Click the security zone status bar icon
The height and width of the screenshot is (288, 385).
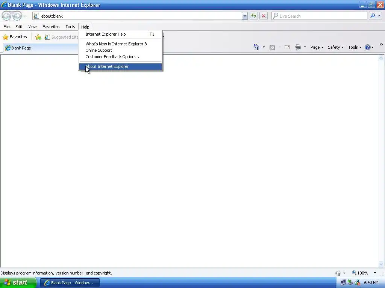338,273
